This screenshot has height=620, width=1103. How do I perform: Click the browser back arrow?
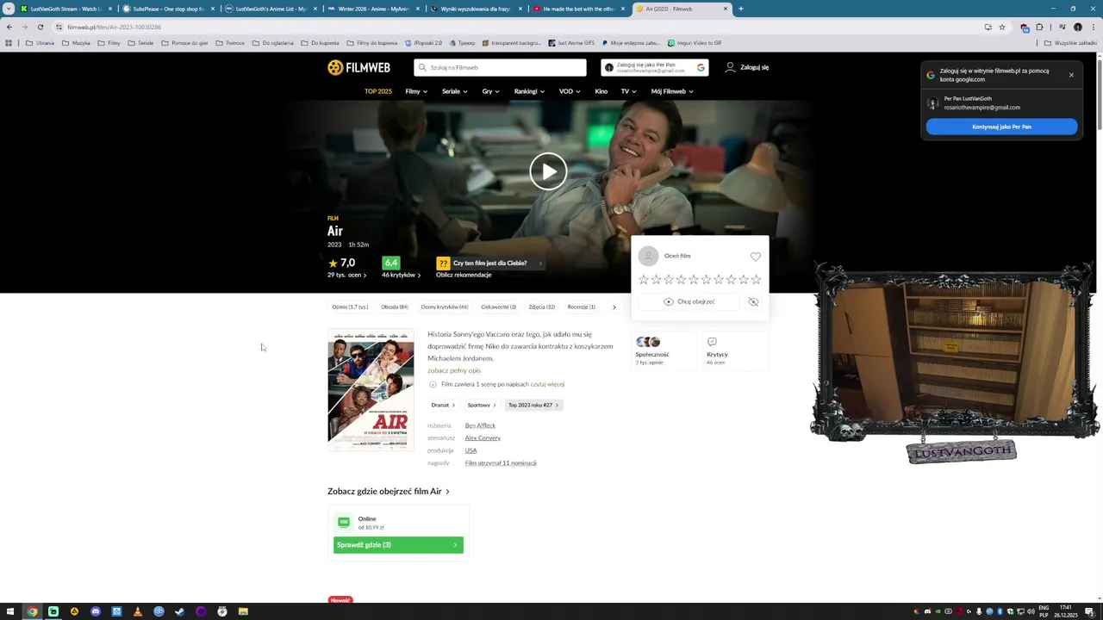pos(9,27)
